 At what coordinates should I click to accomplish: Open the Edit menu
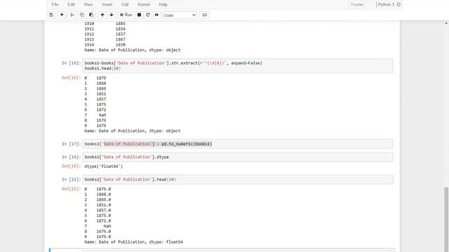pyautogui.click(x=71, y=5)
